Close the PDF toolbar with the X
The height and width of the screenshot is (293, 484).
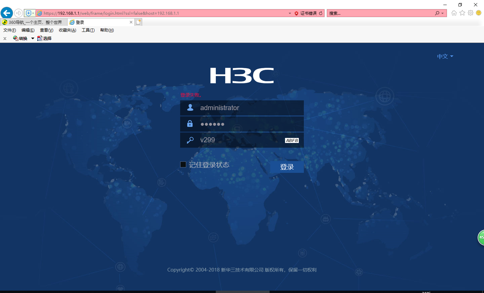click(x=5, y=39)
